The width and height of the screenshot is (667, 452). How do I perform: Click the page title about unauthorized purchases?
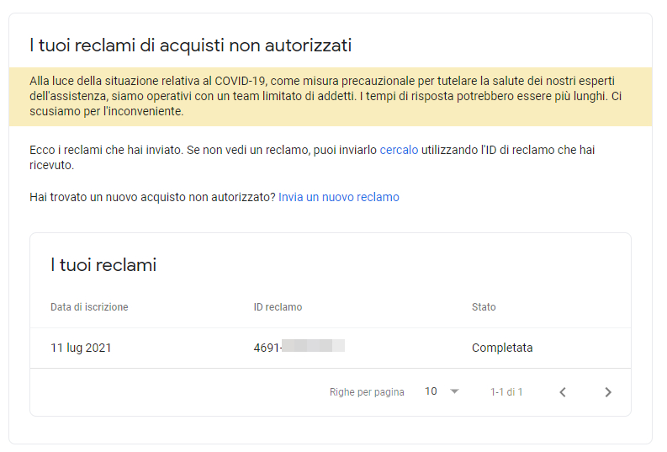(x=190, y=45)
